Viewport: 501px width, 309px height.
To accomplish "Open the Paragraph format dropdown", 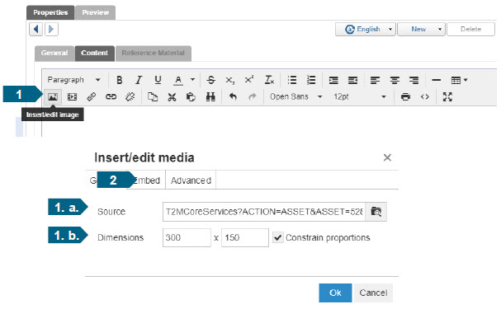I will (73, 80).
